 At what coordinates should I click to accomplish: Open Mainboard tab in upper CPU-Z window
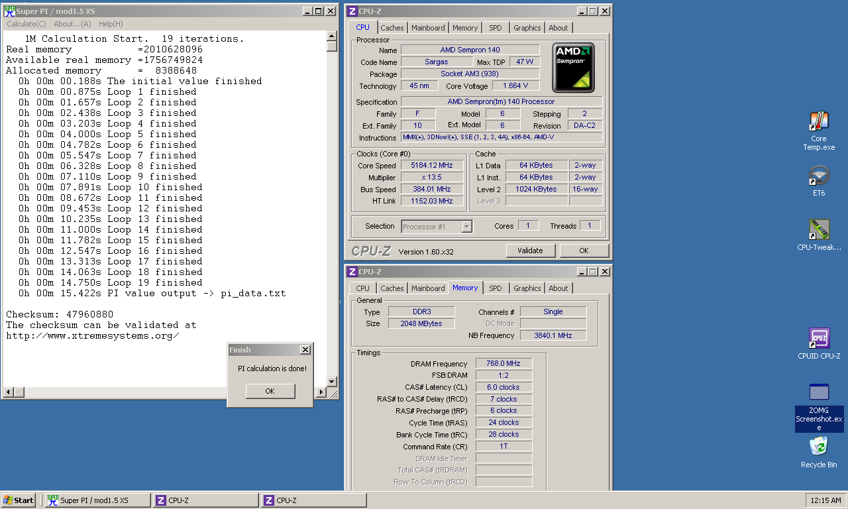coord(428,28)
